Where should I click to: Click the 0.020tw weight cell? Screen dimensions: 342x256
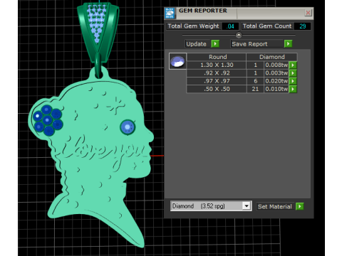276,81
